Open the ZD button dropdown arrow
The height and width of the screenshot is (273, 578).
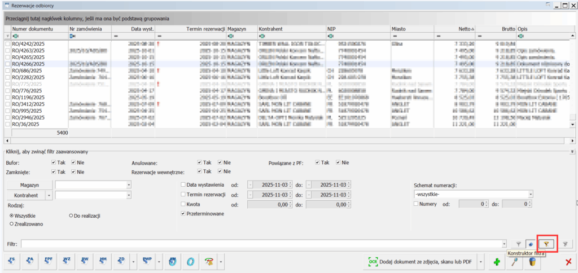tap(132, 262)
